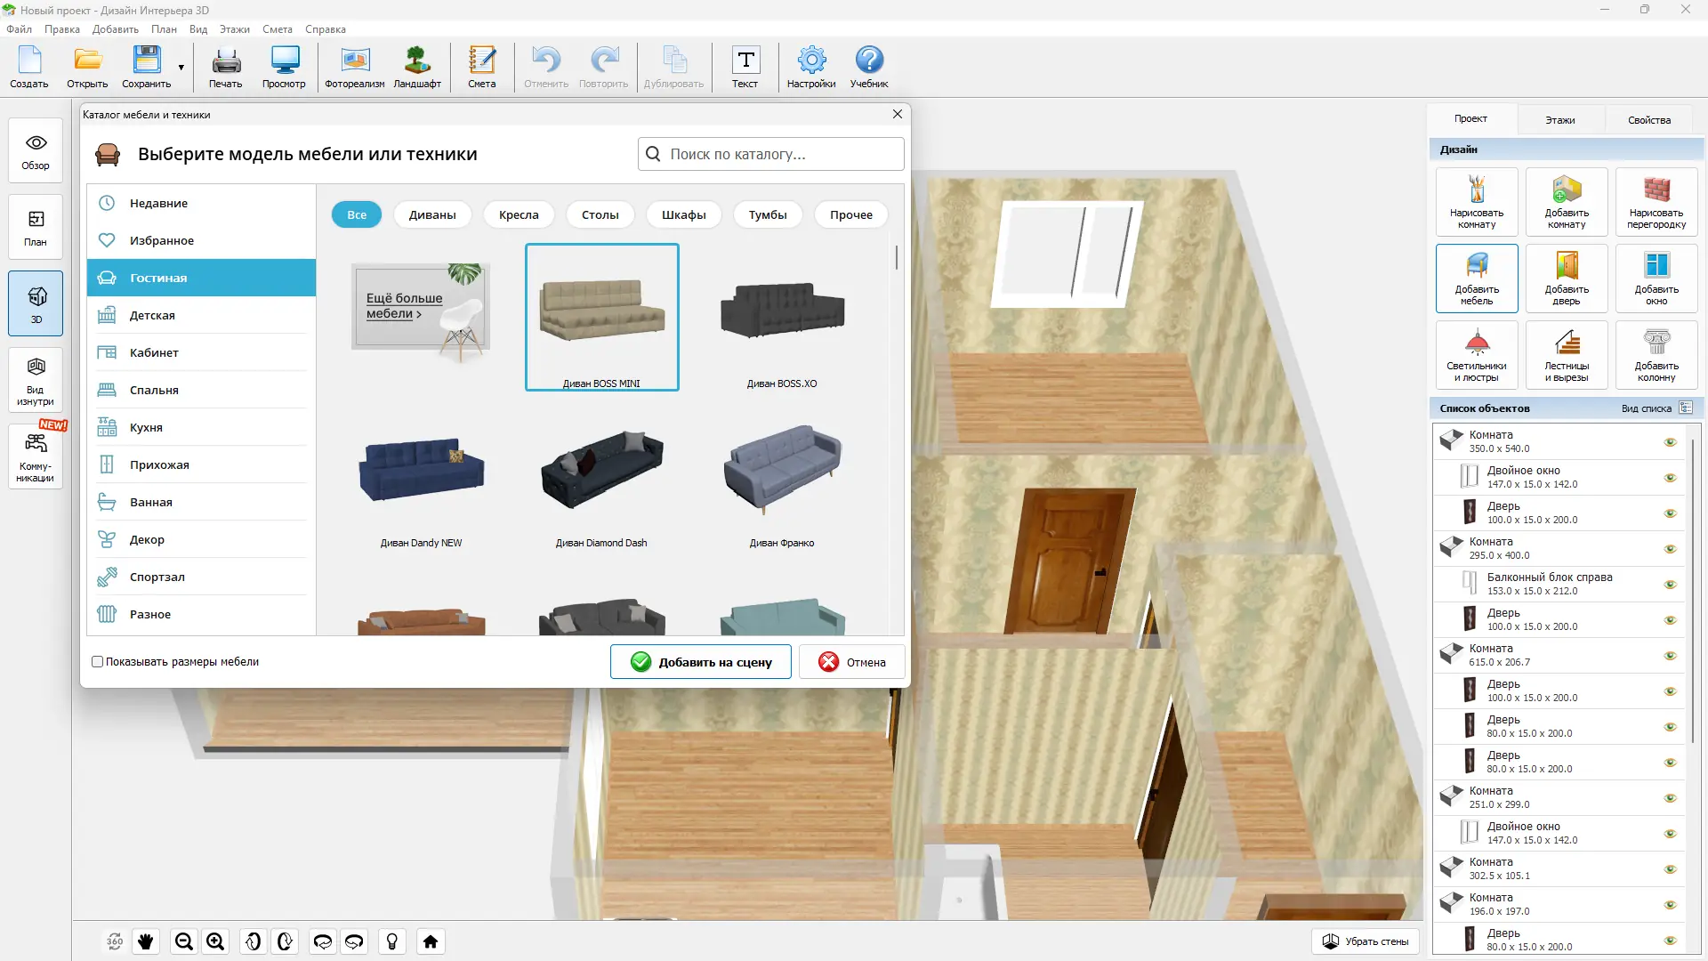Switch to the Свойства tab
Screen dimensions: 1708x961
click(1648, 120)
